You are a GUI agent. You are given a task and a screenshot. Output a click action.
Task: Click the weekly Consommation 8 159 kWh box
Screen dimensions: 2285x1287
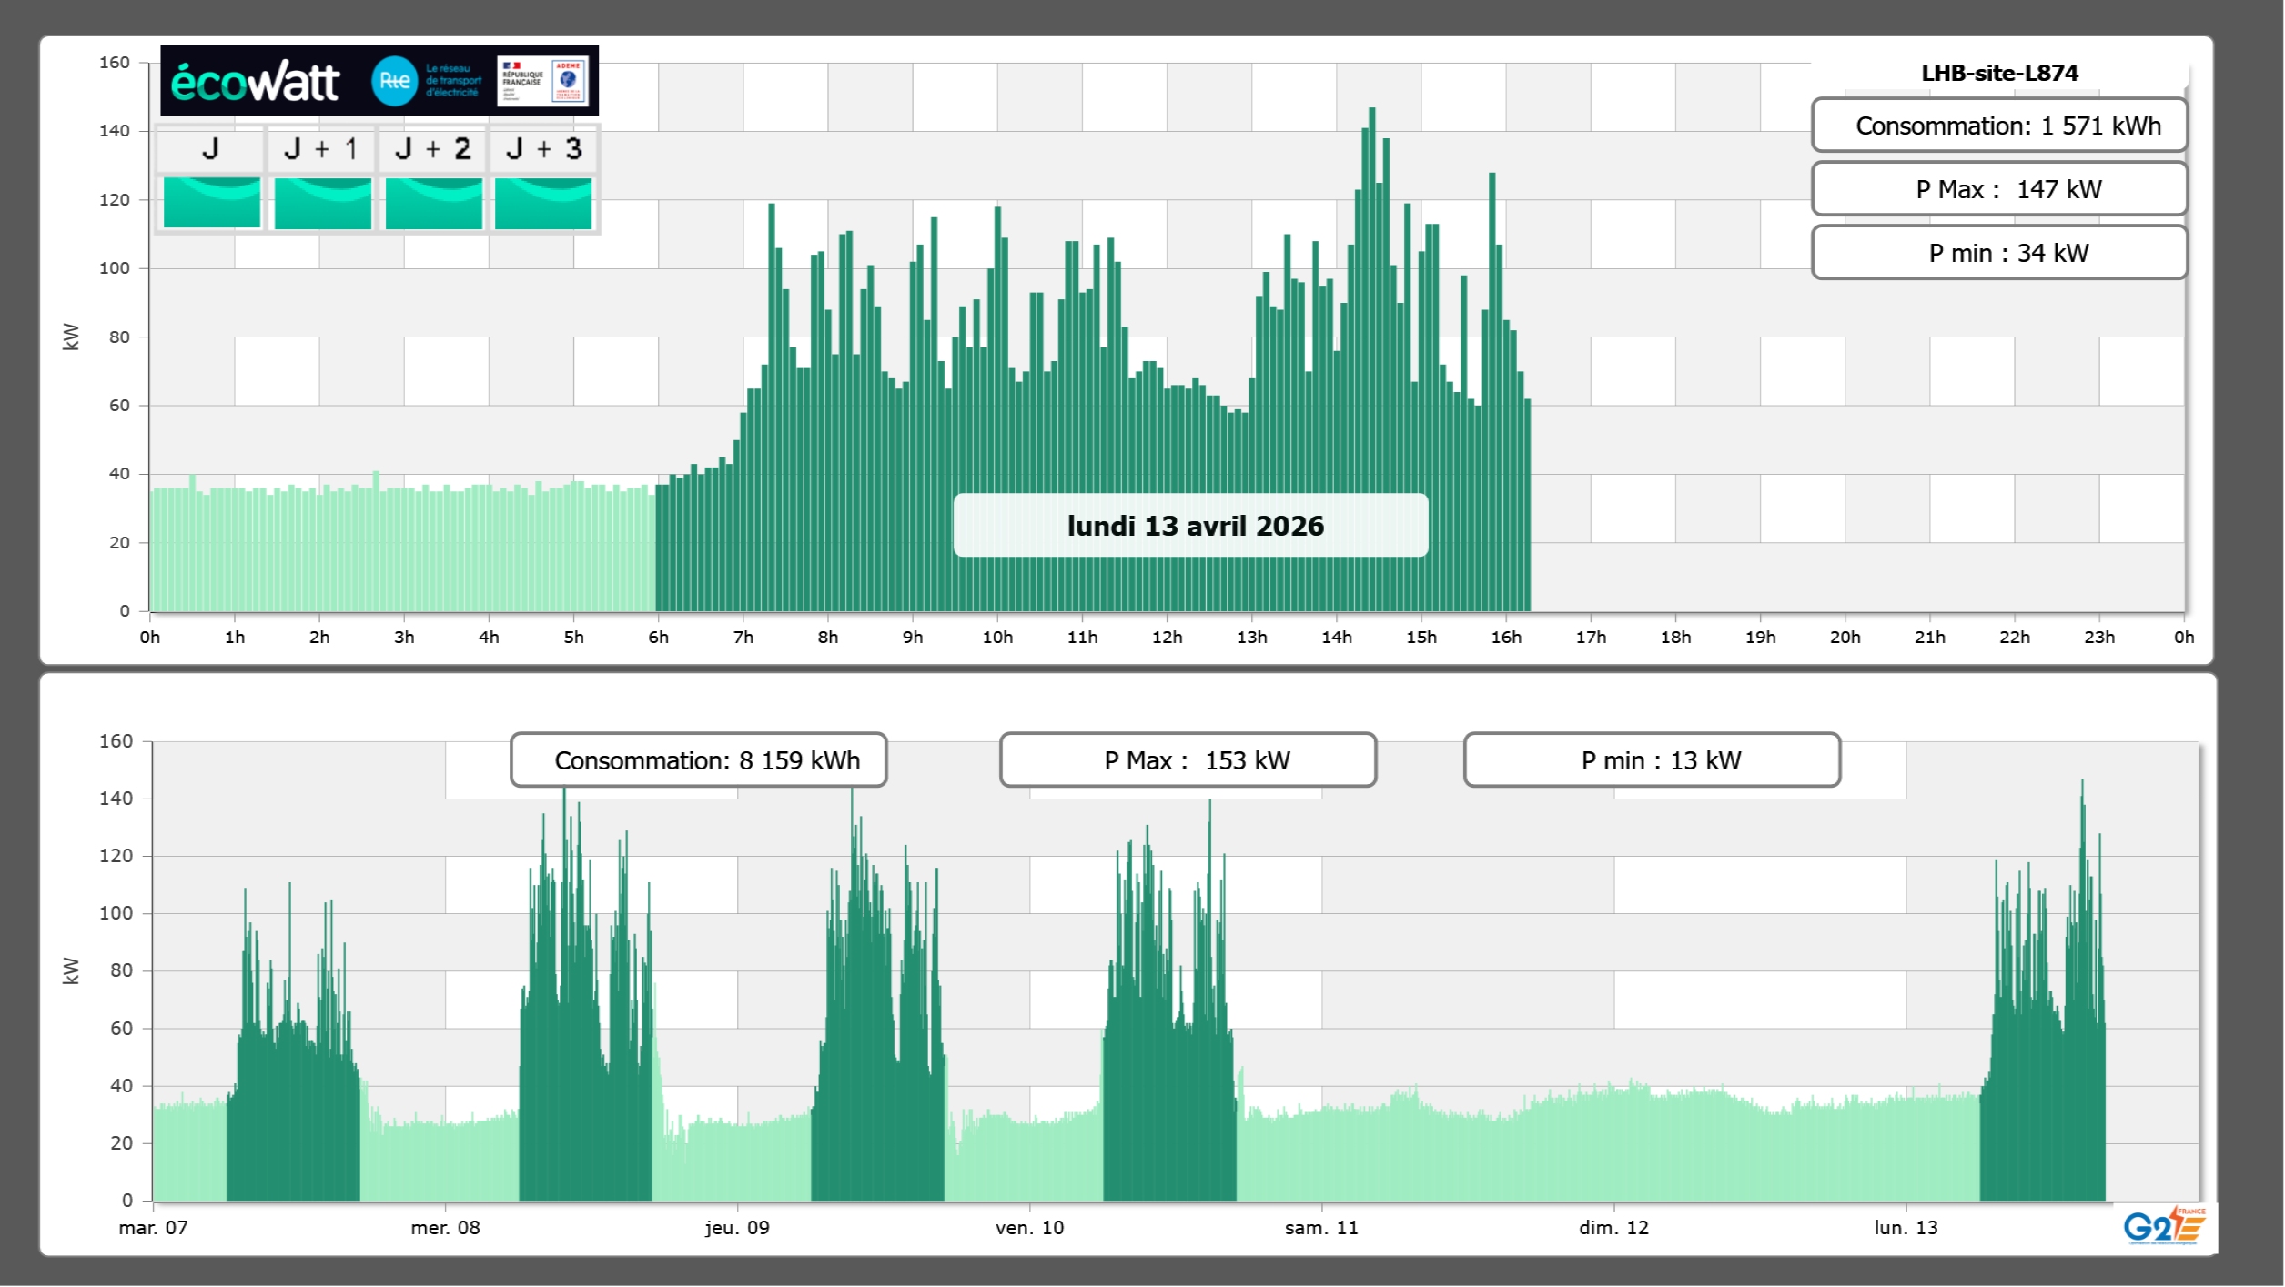click(x=699, y=760)
